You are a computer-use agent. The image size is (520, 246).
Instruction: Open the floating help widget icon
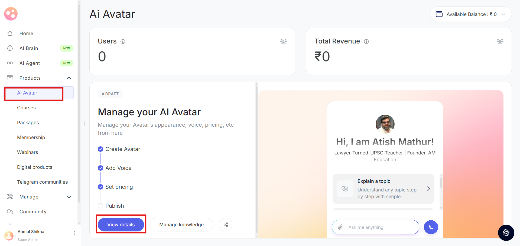(506, 232)
